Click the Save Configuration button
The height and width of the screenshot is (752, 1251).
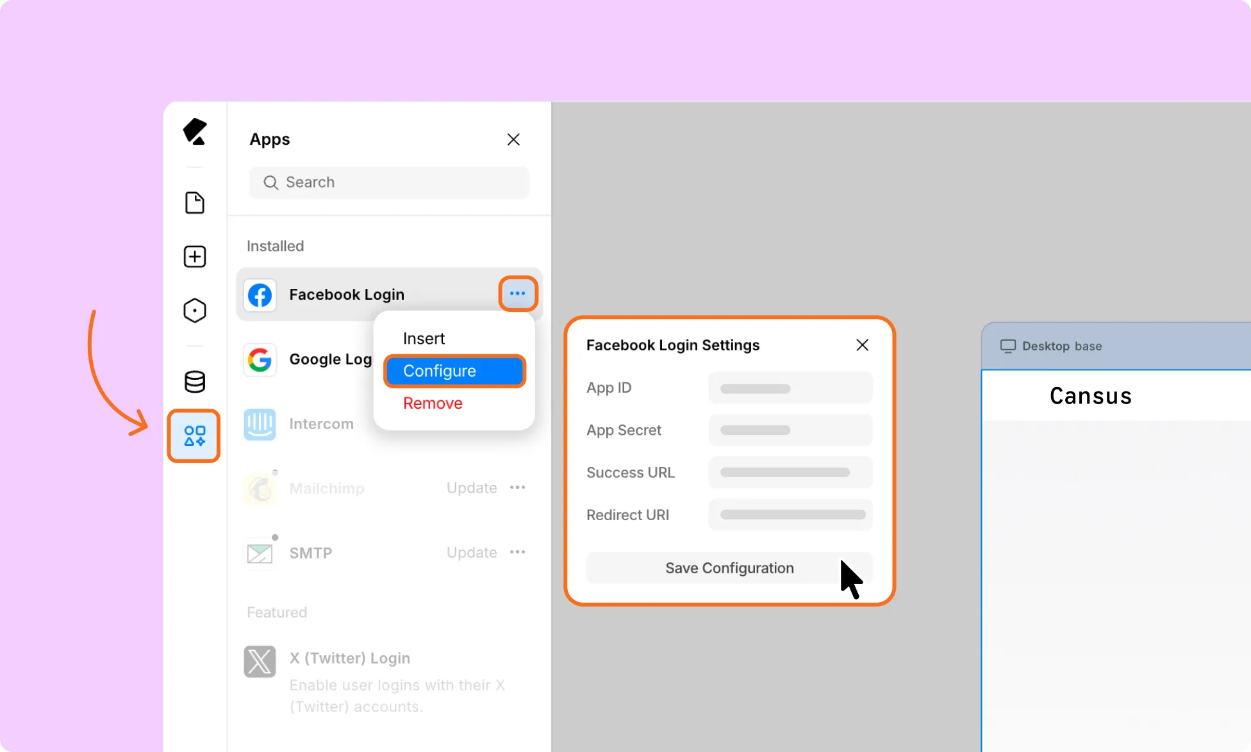730,568
